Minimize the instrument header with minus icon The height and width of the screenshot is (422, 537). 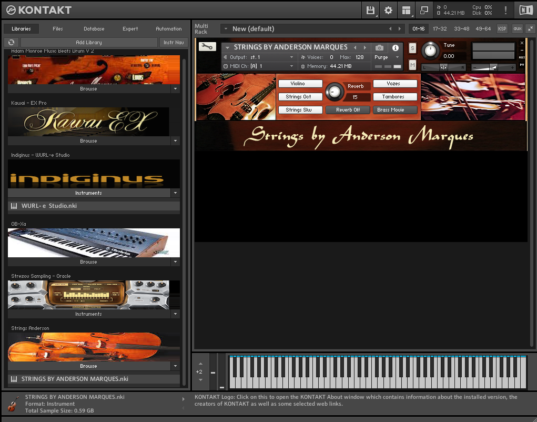point(522,50)
